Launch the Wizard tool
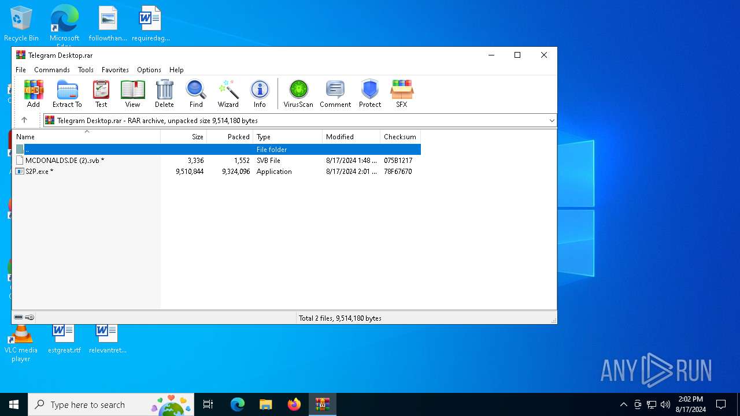The width and height of the screenshot is (740, 416). (x=228, y=94)
